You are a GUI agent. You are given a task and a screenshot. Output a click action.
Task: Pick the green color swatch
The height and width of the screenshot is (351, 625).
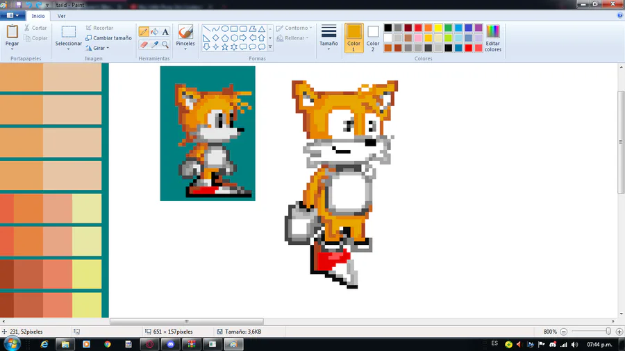tap(449, 28)
